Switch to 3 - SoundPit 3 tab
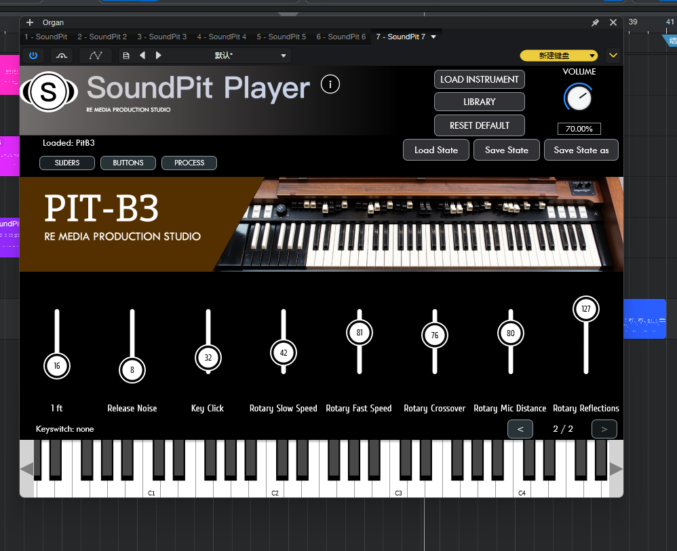The image size is (677, 551). pos(162,37)
